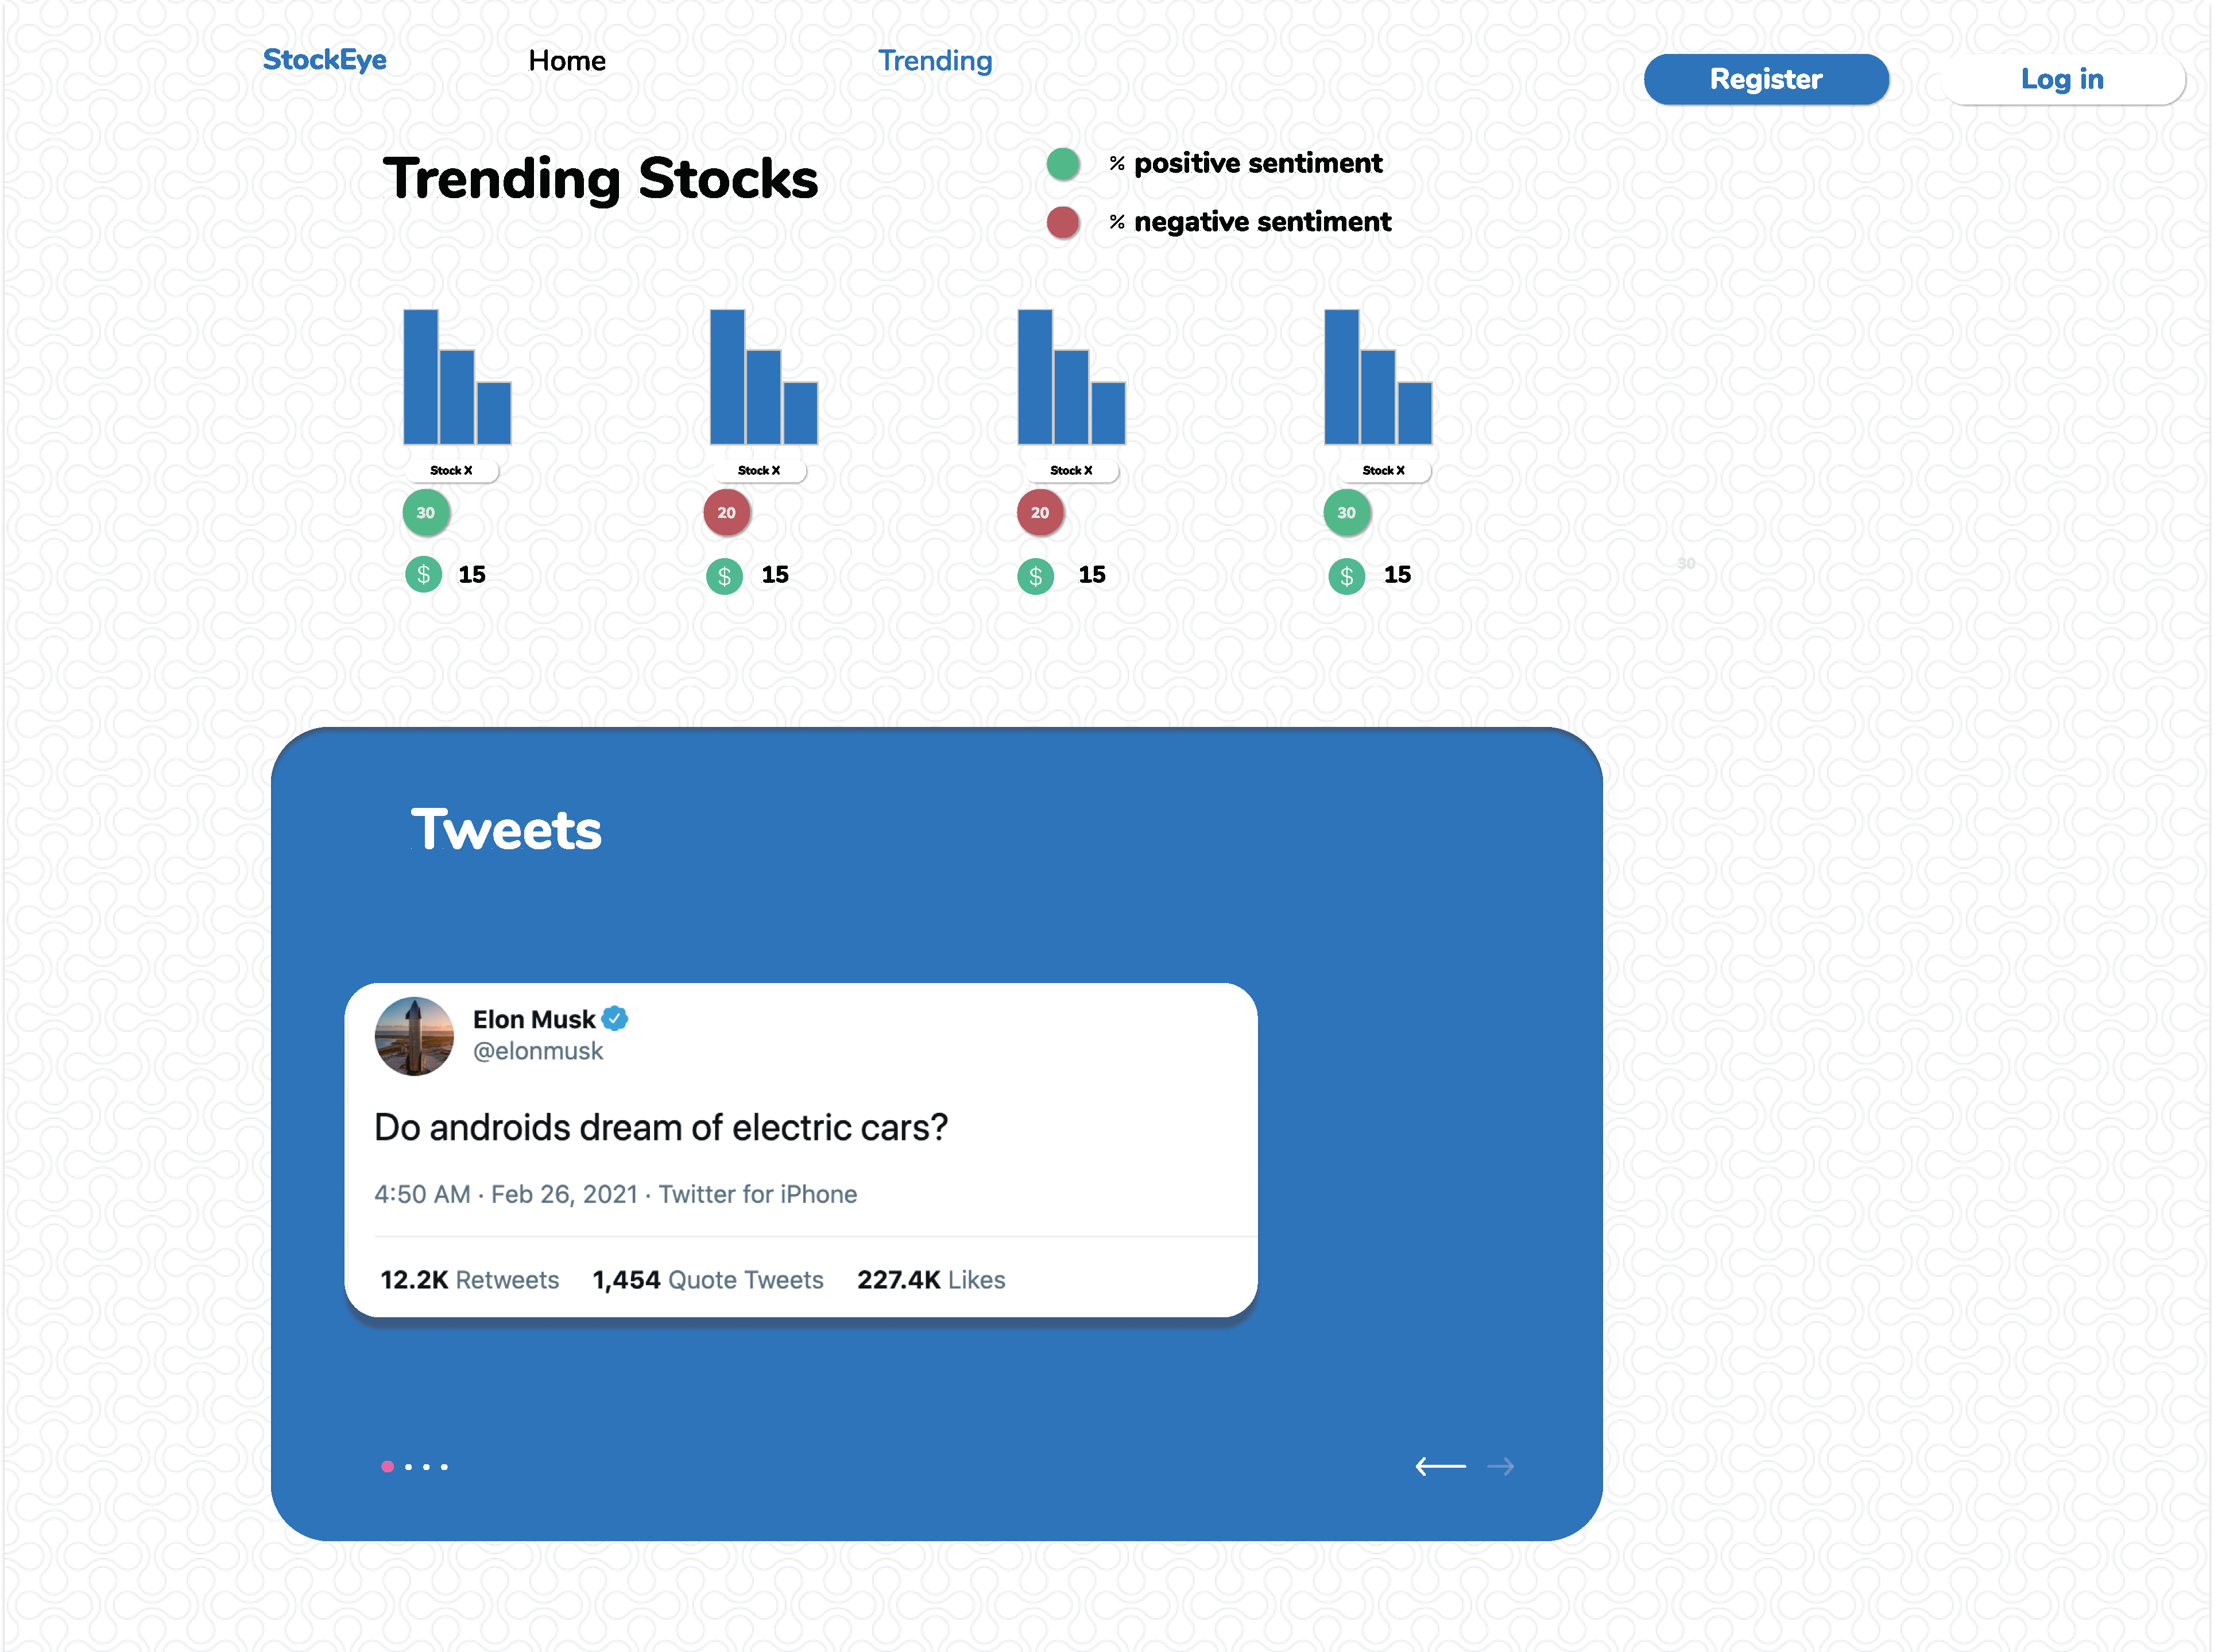Click the second stock's Stock X label
The height and width of the screenshot is (1652, 2214).
click(758, 470)
